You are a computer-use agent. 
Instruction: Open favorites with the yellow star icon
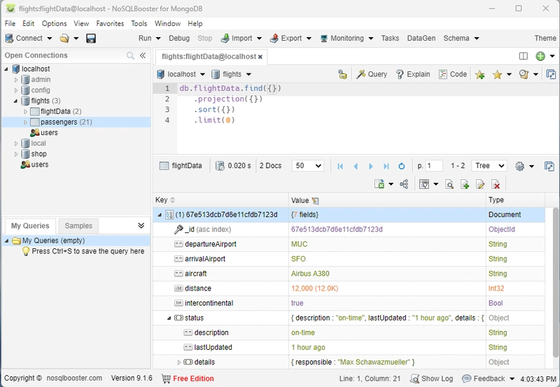pos(497,74)
